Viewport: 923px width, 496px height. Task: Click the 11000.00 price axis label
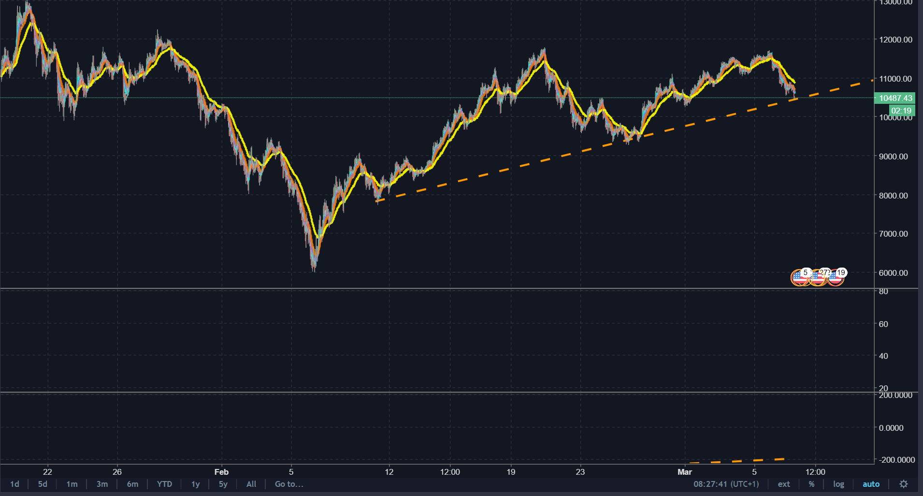click(895, 79)
